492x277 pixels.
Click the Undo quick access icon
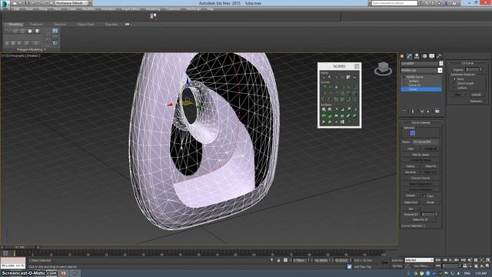33,3
